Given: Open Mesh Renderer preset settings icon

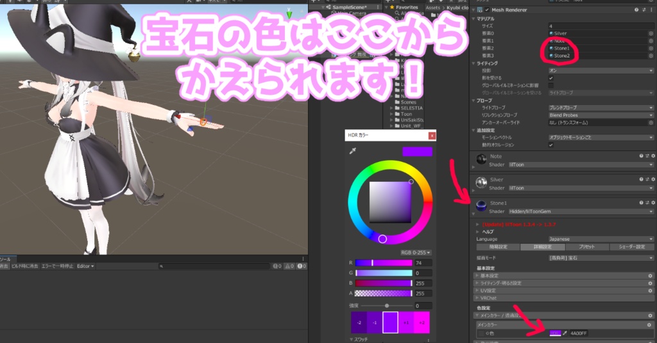Looking at the screenshot, I should click(644, 10).
